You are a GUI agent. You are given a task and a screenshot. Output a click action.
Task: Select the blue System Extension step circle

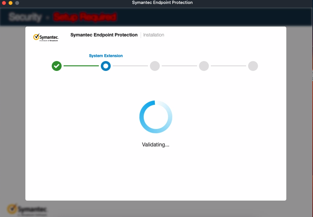point(106,66)
